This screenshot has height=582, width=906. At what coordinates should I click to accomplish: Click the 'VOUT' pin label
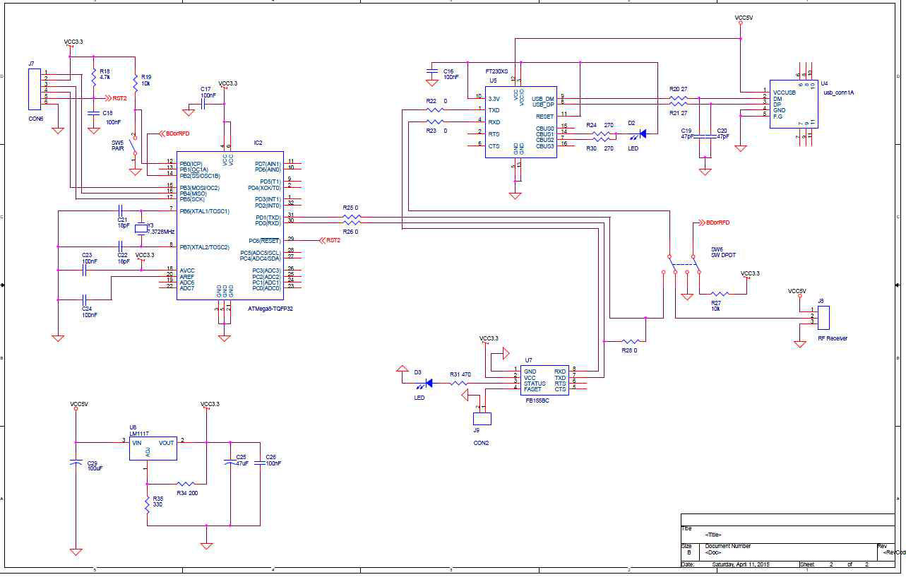coord(166,442)
